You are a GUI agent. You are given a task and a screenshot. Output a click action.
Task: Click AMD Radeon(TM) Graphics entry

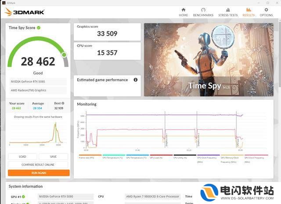point(38,90)
